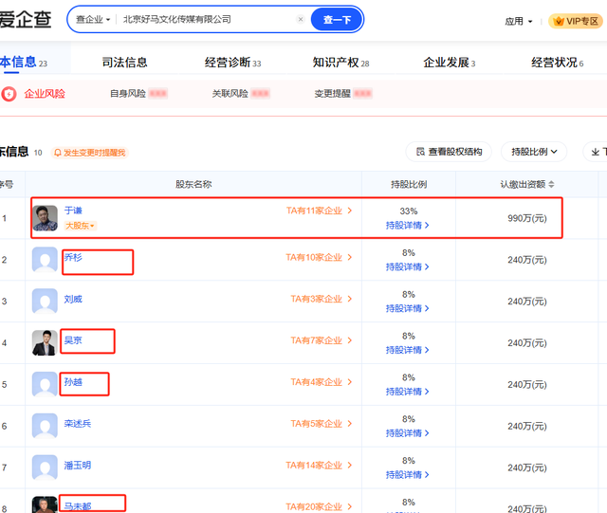607x513 pixels.
Task: Sort by the 认缴出资额 column arrows
Action: click(x=551, y=185)
